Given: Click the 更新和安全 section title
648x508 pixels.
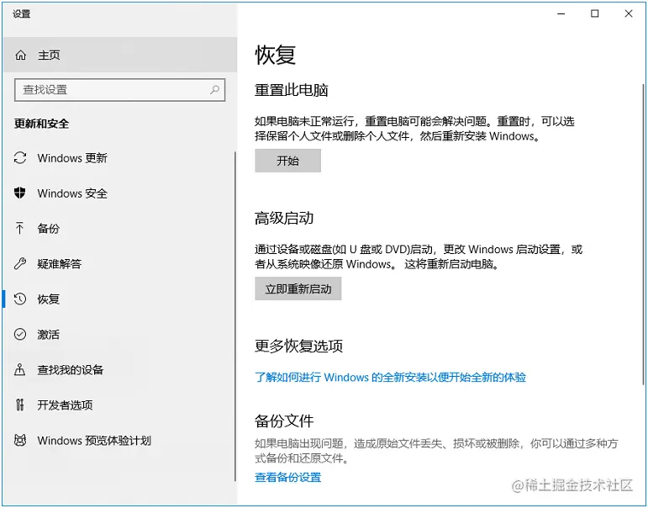Looking at the screenshot, I should coord(41,124).
